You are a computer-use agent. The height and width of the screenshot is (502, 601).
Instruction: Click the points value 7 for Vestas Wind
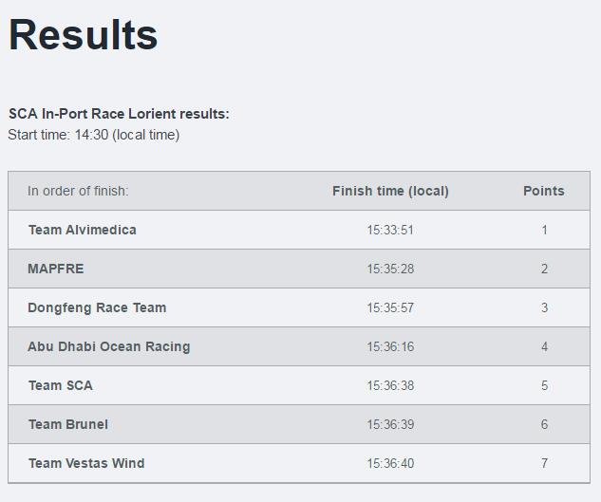[x=544, y=463]
